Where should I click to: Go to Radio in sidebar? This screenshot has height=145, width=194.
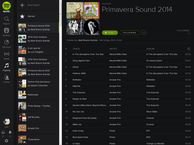(x=6, y=55)
